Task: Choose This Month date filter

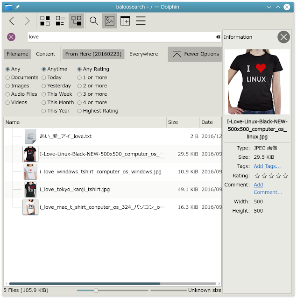Action: (57, 102)
